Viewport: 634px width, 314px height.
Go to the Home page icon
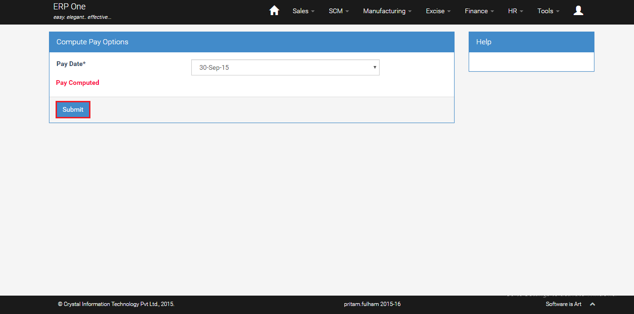pyautogui.click(x=274, y=11)
